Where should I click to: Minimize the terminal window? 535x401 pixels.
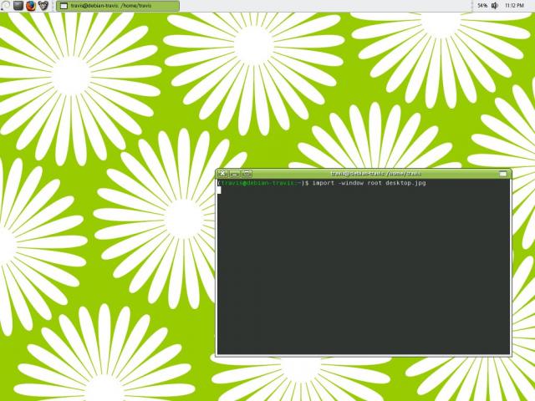235,174
